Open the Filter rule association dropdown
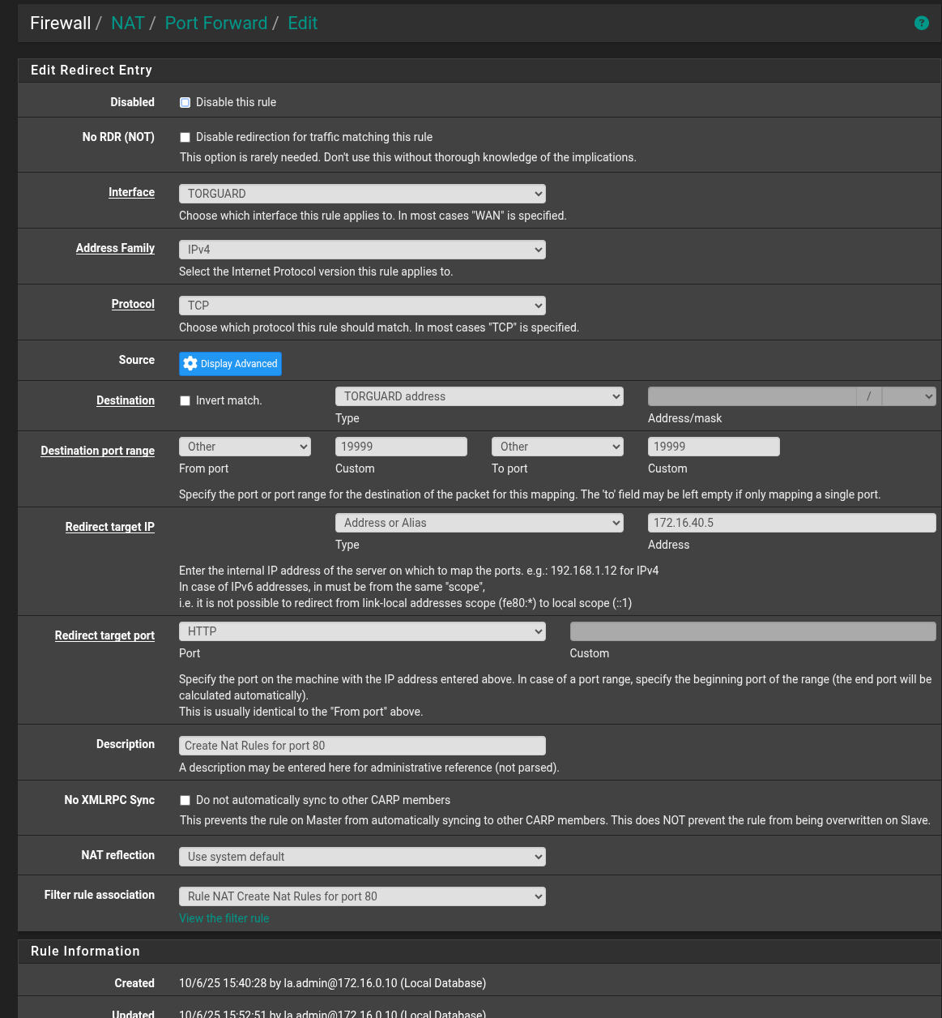Image resolution: width=942 pixels, height=1018 pixels. coord(361,896)
